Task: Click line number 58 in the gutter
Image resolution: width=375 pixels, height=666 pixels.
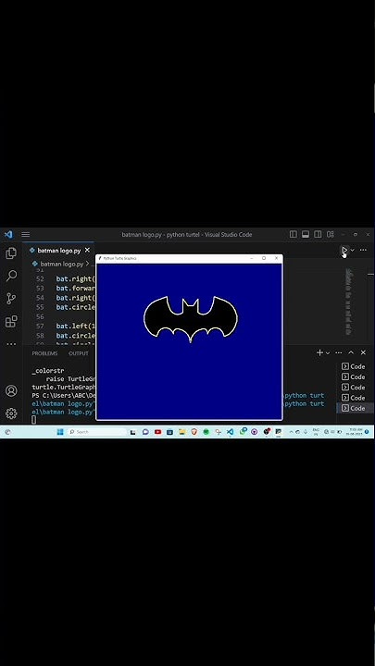Action: [40, 336]
